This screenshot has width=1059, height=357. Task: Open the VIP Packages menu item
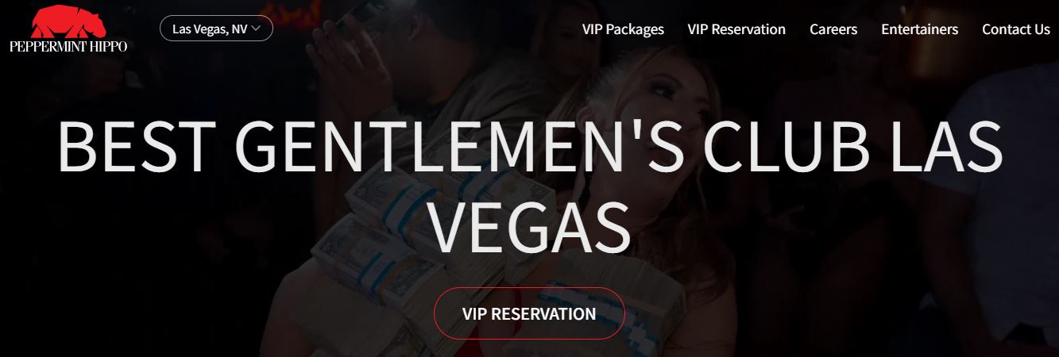pos(623,29)
